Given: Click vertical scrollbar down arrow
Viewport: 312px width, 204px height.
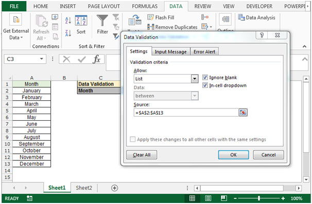Looking at the screenshot, I should (306, 179).
